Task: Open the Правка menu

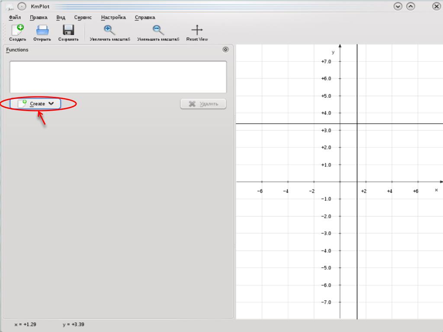Action: click(x=39, y=17)
